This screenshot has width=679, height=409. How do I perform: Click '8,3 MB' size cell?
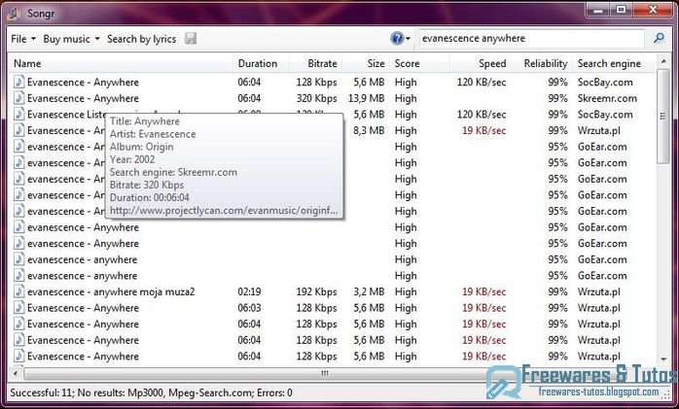point(369,130)
